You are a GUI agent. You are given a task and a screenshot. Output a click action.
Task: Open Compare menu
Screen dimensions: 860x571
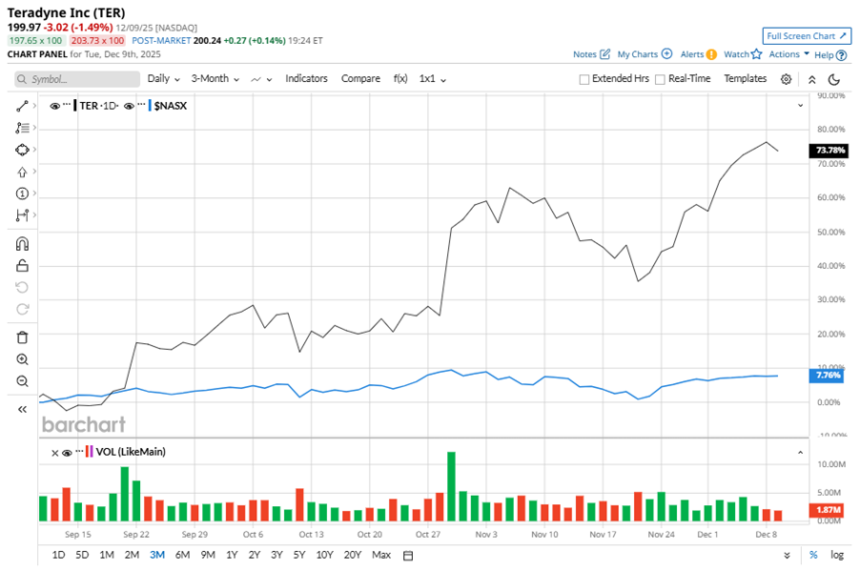tap(360, 78)
